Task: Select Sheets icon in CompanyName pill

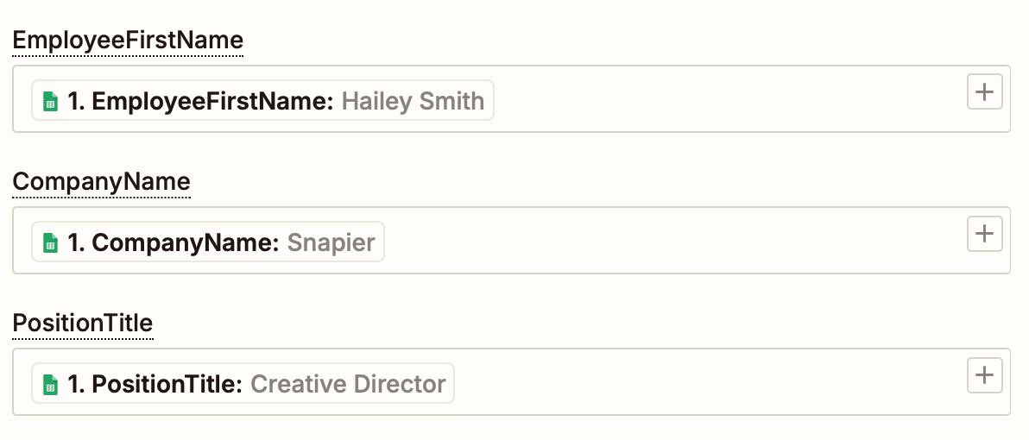Action: click(51, 242)
